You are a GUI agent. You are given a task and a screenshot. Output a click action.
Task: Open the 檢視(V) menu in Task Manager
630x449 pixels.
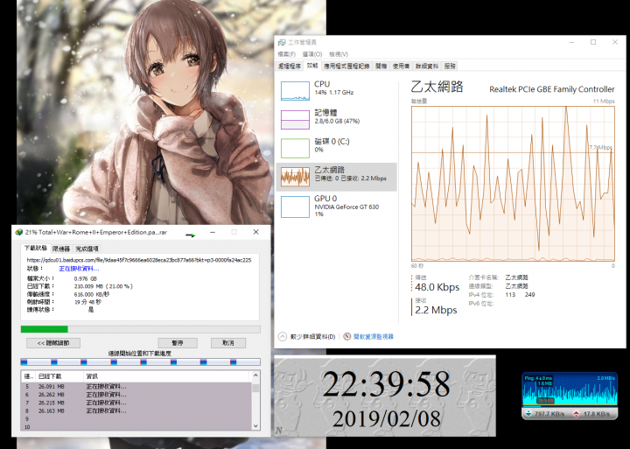pos(339,54)
